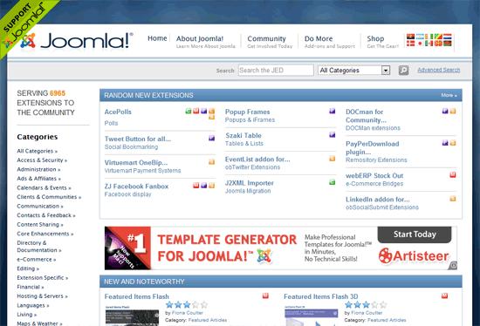Open the Core Enhancements category
This screenshot has width=480, height=326.
45,234
